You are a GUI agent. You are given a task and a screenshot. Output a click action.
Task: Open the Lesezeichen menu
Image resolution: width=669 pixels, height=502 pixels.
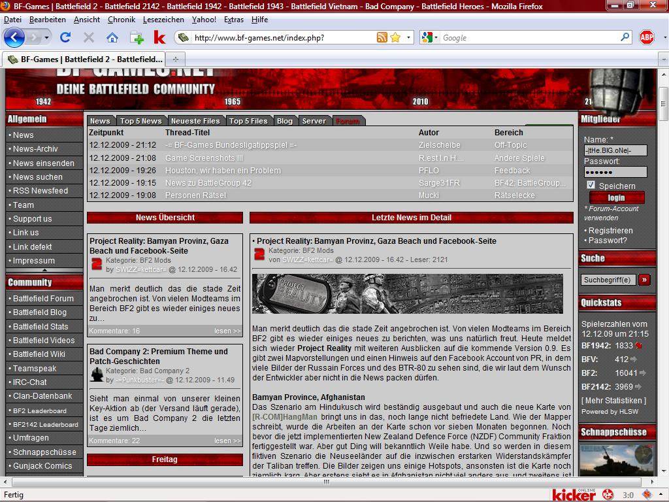click(x=163, y=20)
